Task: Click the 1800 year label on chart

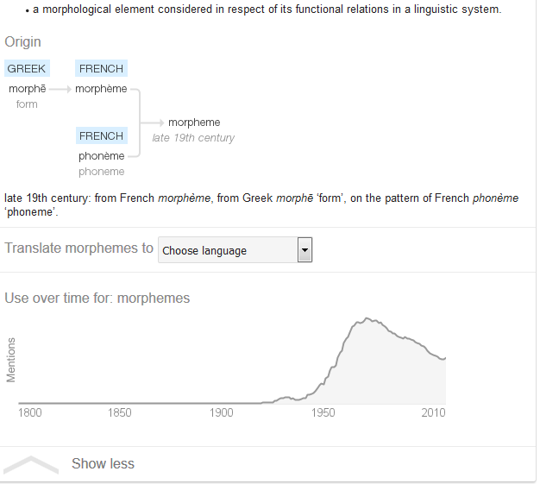Action: [x=30, y=413]
